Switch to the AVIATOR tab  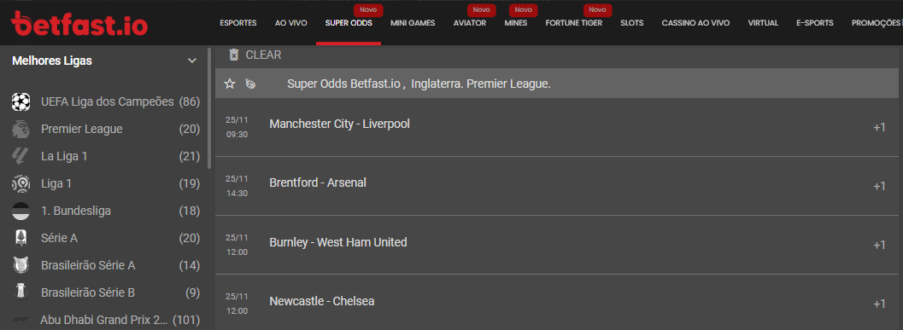(x=469, y=24)
